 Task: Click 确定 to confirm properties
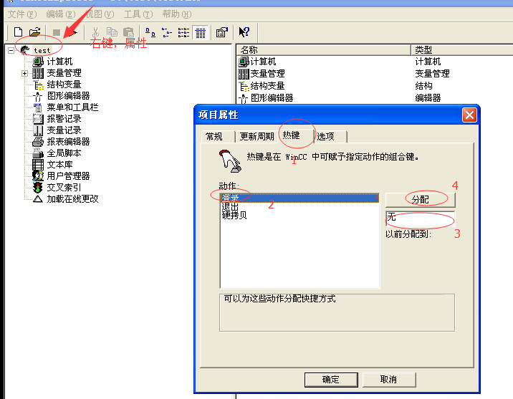(331, 380)
